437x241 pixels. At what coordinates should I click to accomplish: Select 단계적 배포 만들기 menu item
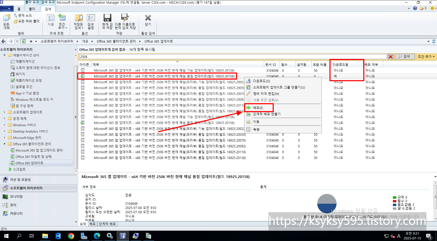click(283, 114)
